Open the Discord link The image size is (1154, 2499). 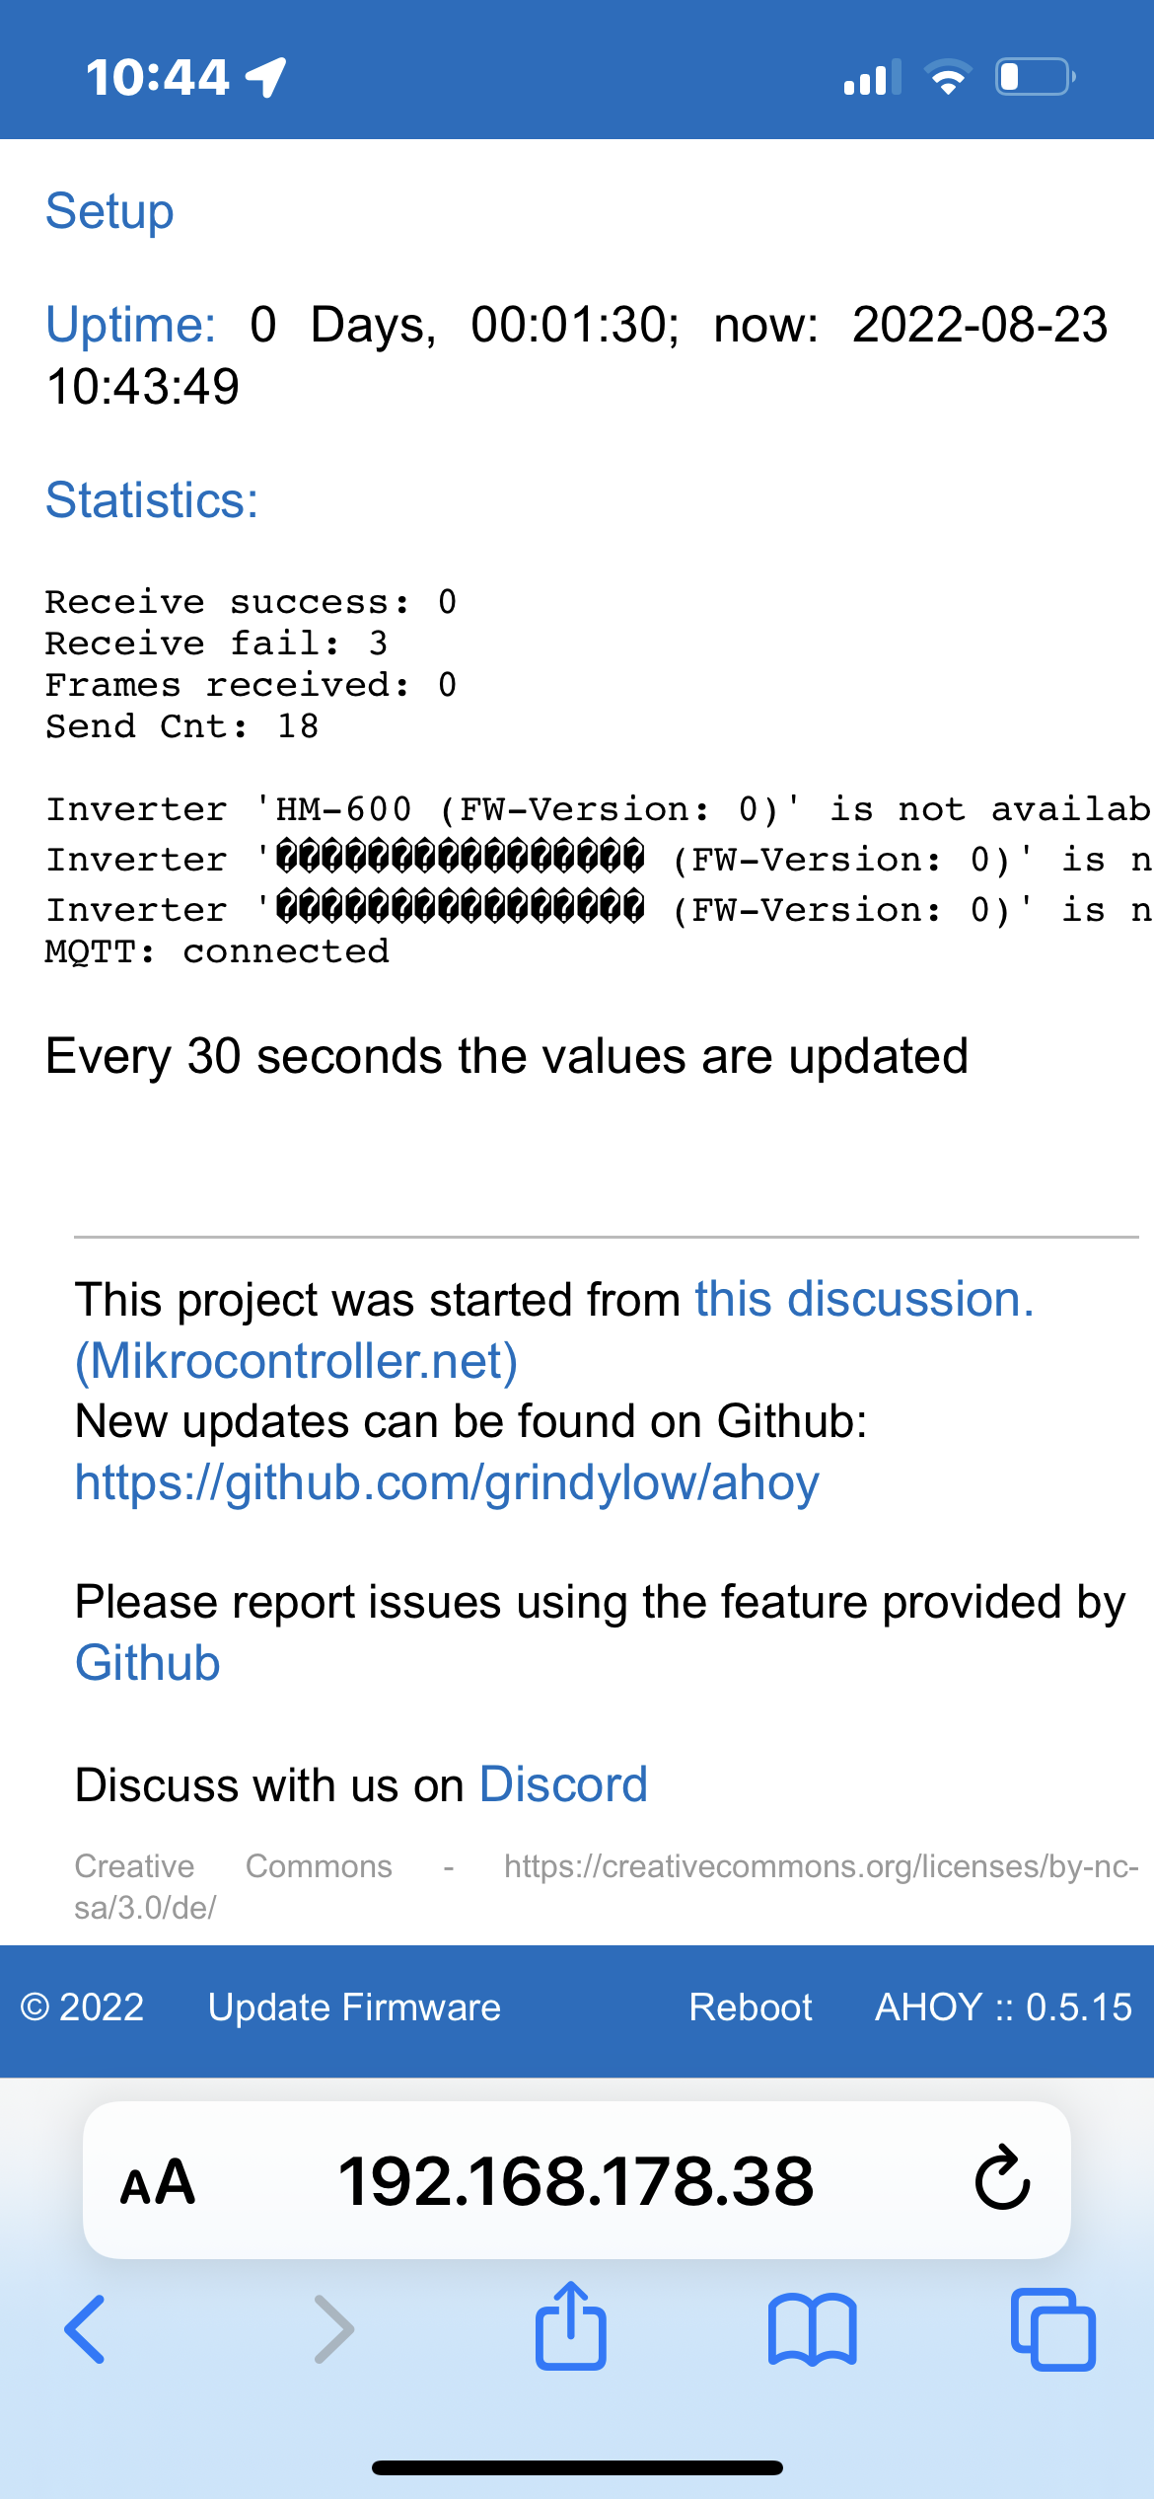pyautogui.click(x=562, y=1783)
